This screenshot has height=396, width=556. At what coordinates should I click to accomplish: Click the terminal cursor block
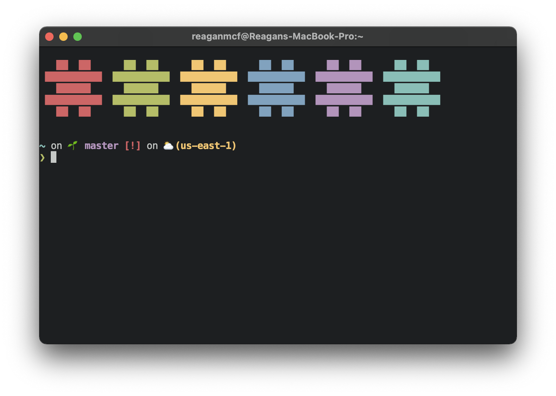54,157
